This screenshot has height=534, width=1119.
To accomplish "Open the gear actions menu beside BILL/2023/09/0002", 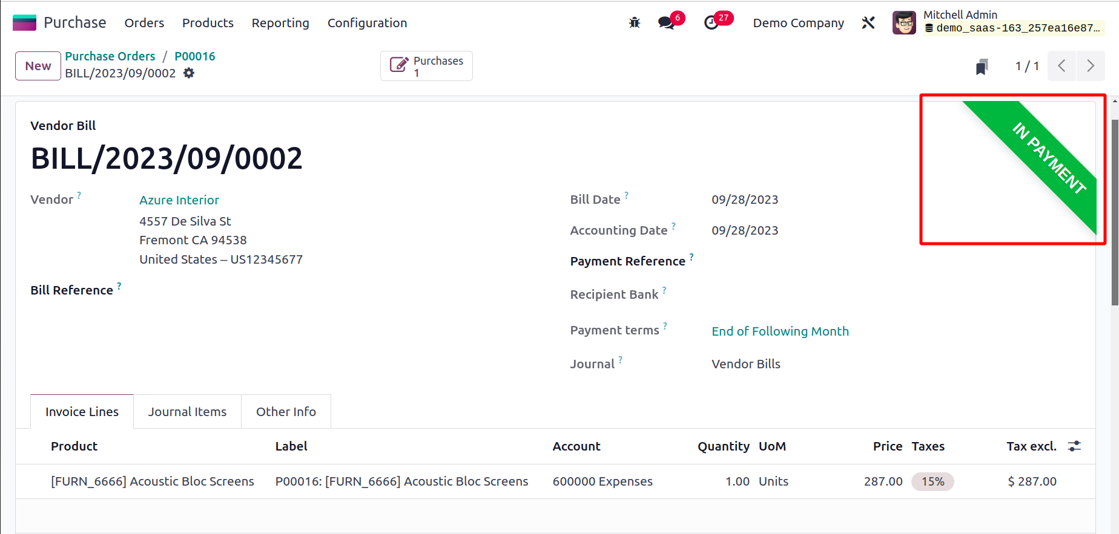I will point(189,73).
